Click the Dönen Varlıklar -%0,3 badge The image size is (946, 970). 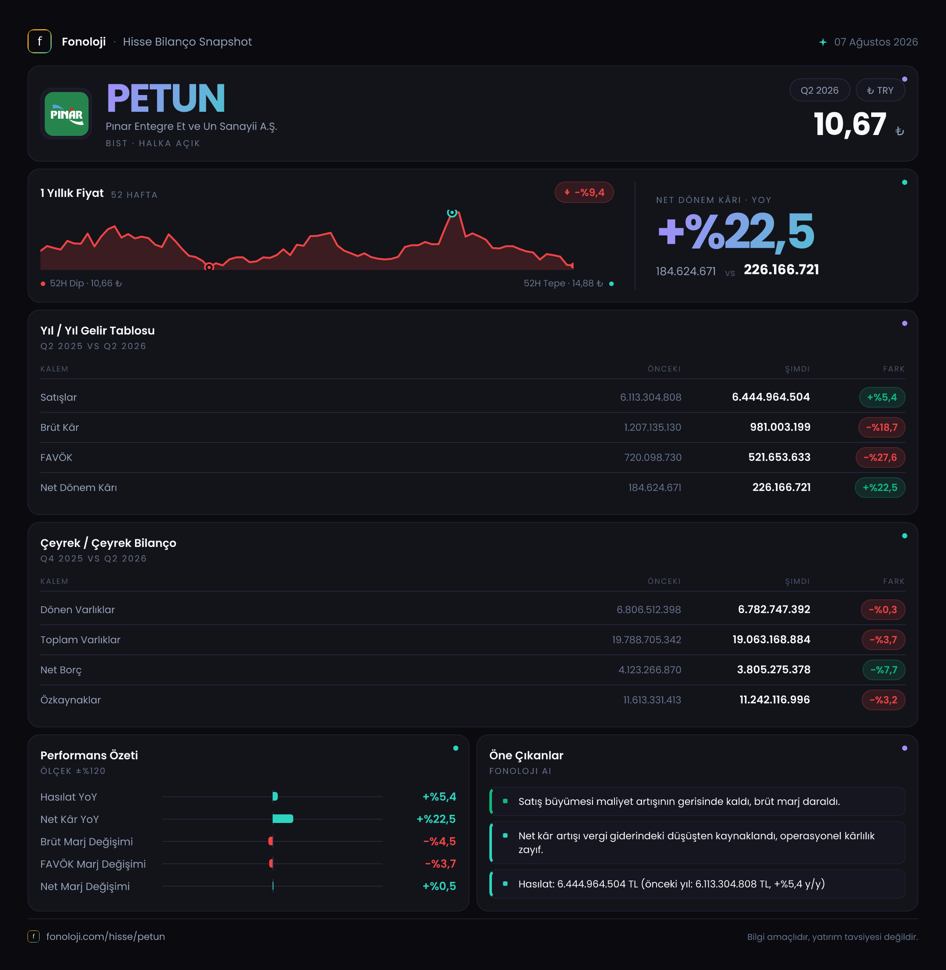pos(883,610)
